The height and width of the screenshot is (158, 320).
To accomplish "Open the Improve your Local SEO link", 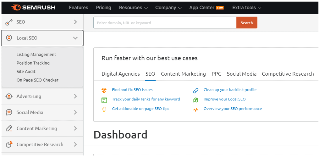I will point(225,99).
